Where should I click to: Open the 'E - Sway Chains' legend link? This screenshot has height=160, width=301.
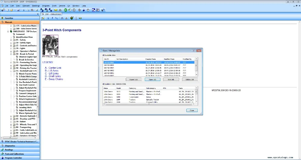click(54, 79)
